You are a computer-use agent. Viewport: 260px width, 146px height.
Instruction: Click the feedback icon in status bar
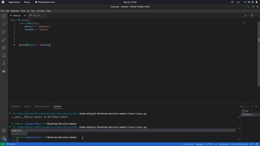pos(252,144)
